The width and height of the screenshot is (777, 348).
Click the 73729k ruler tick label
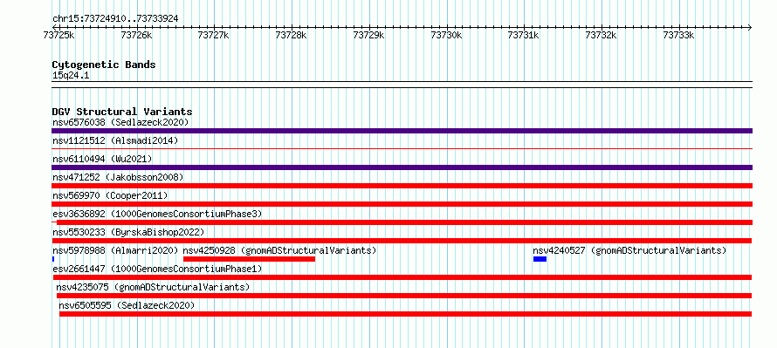368,35
